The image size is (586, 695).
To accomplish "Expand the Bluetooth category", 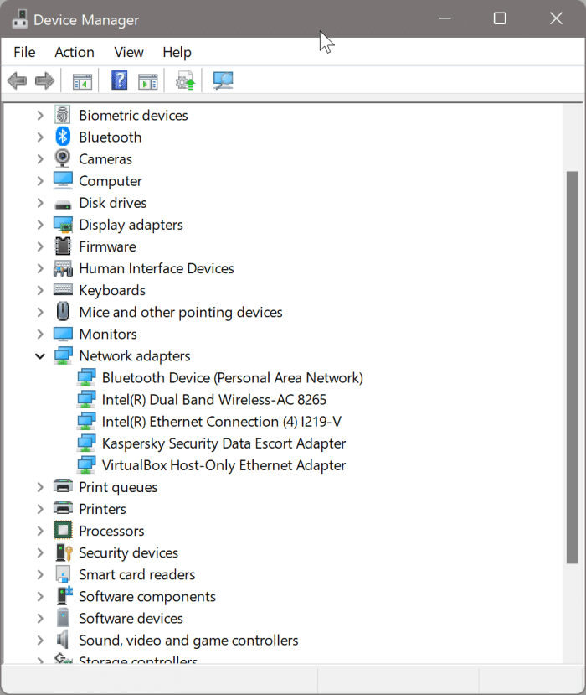I will 40,137.
